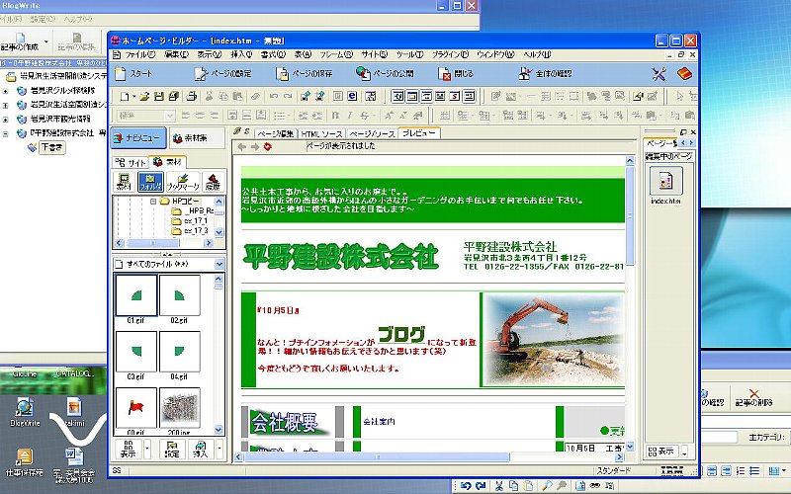Collapse the 平野建設株式会社 node in BlogWrite

point(6,133)
